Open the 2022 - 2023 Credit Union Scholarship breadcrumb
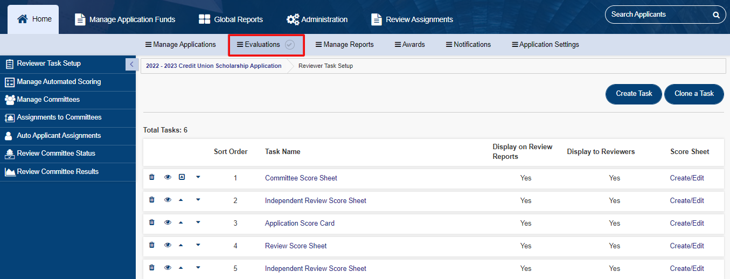Viewport: 730px width, 279px height. point(214,66)
